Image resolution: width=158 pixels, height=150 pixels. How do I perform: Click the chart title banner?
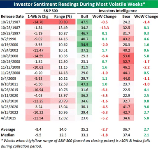(x=79, y=4)
